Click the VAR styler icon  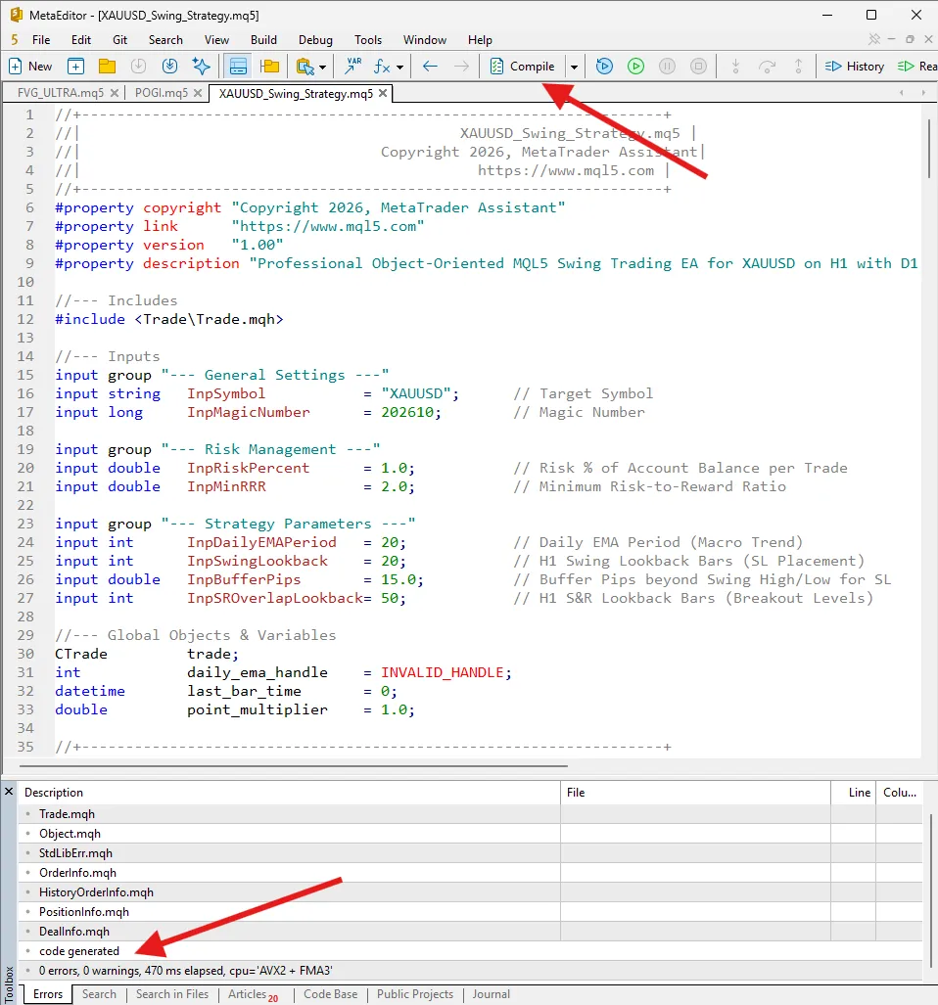click(x=353, y=66)
